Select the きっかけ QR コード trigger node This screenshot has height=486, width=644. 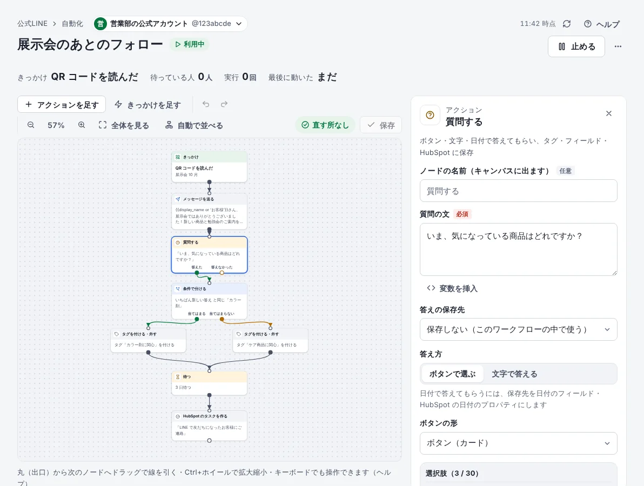click(x=210, y=167)
